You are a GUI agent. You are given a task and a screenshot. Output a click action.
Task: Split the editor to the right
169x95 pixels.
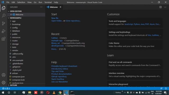tap(161, 7)
